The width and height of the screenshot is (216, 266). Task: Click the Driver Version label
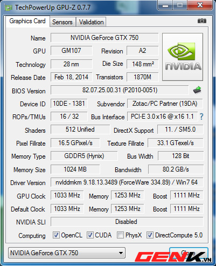[x=28, y=183]
